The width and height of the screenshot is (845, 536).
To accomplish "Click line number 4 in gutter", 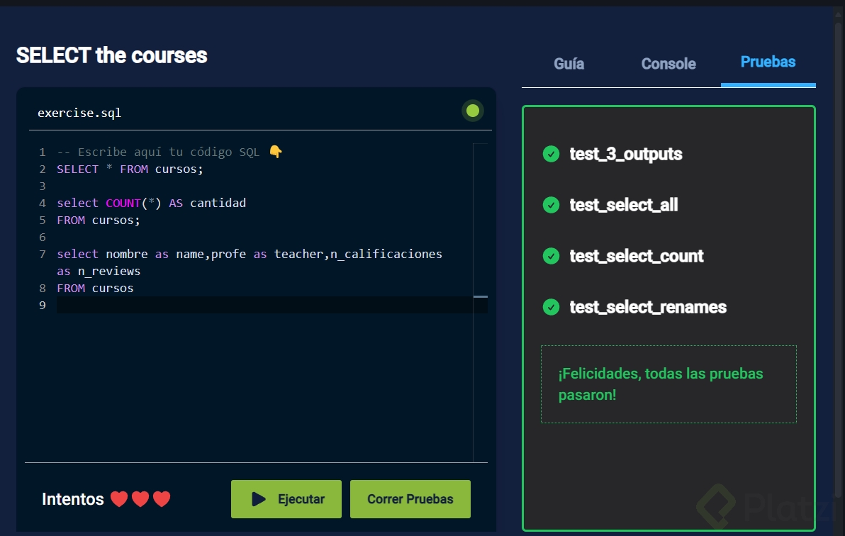I will [x=43, y=203].
